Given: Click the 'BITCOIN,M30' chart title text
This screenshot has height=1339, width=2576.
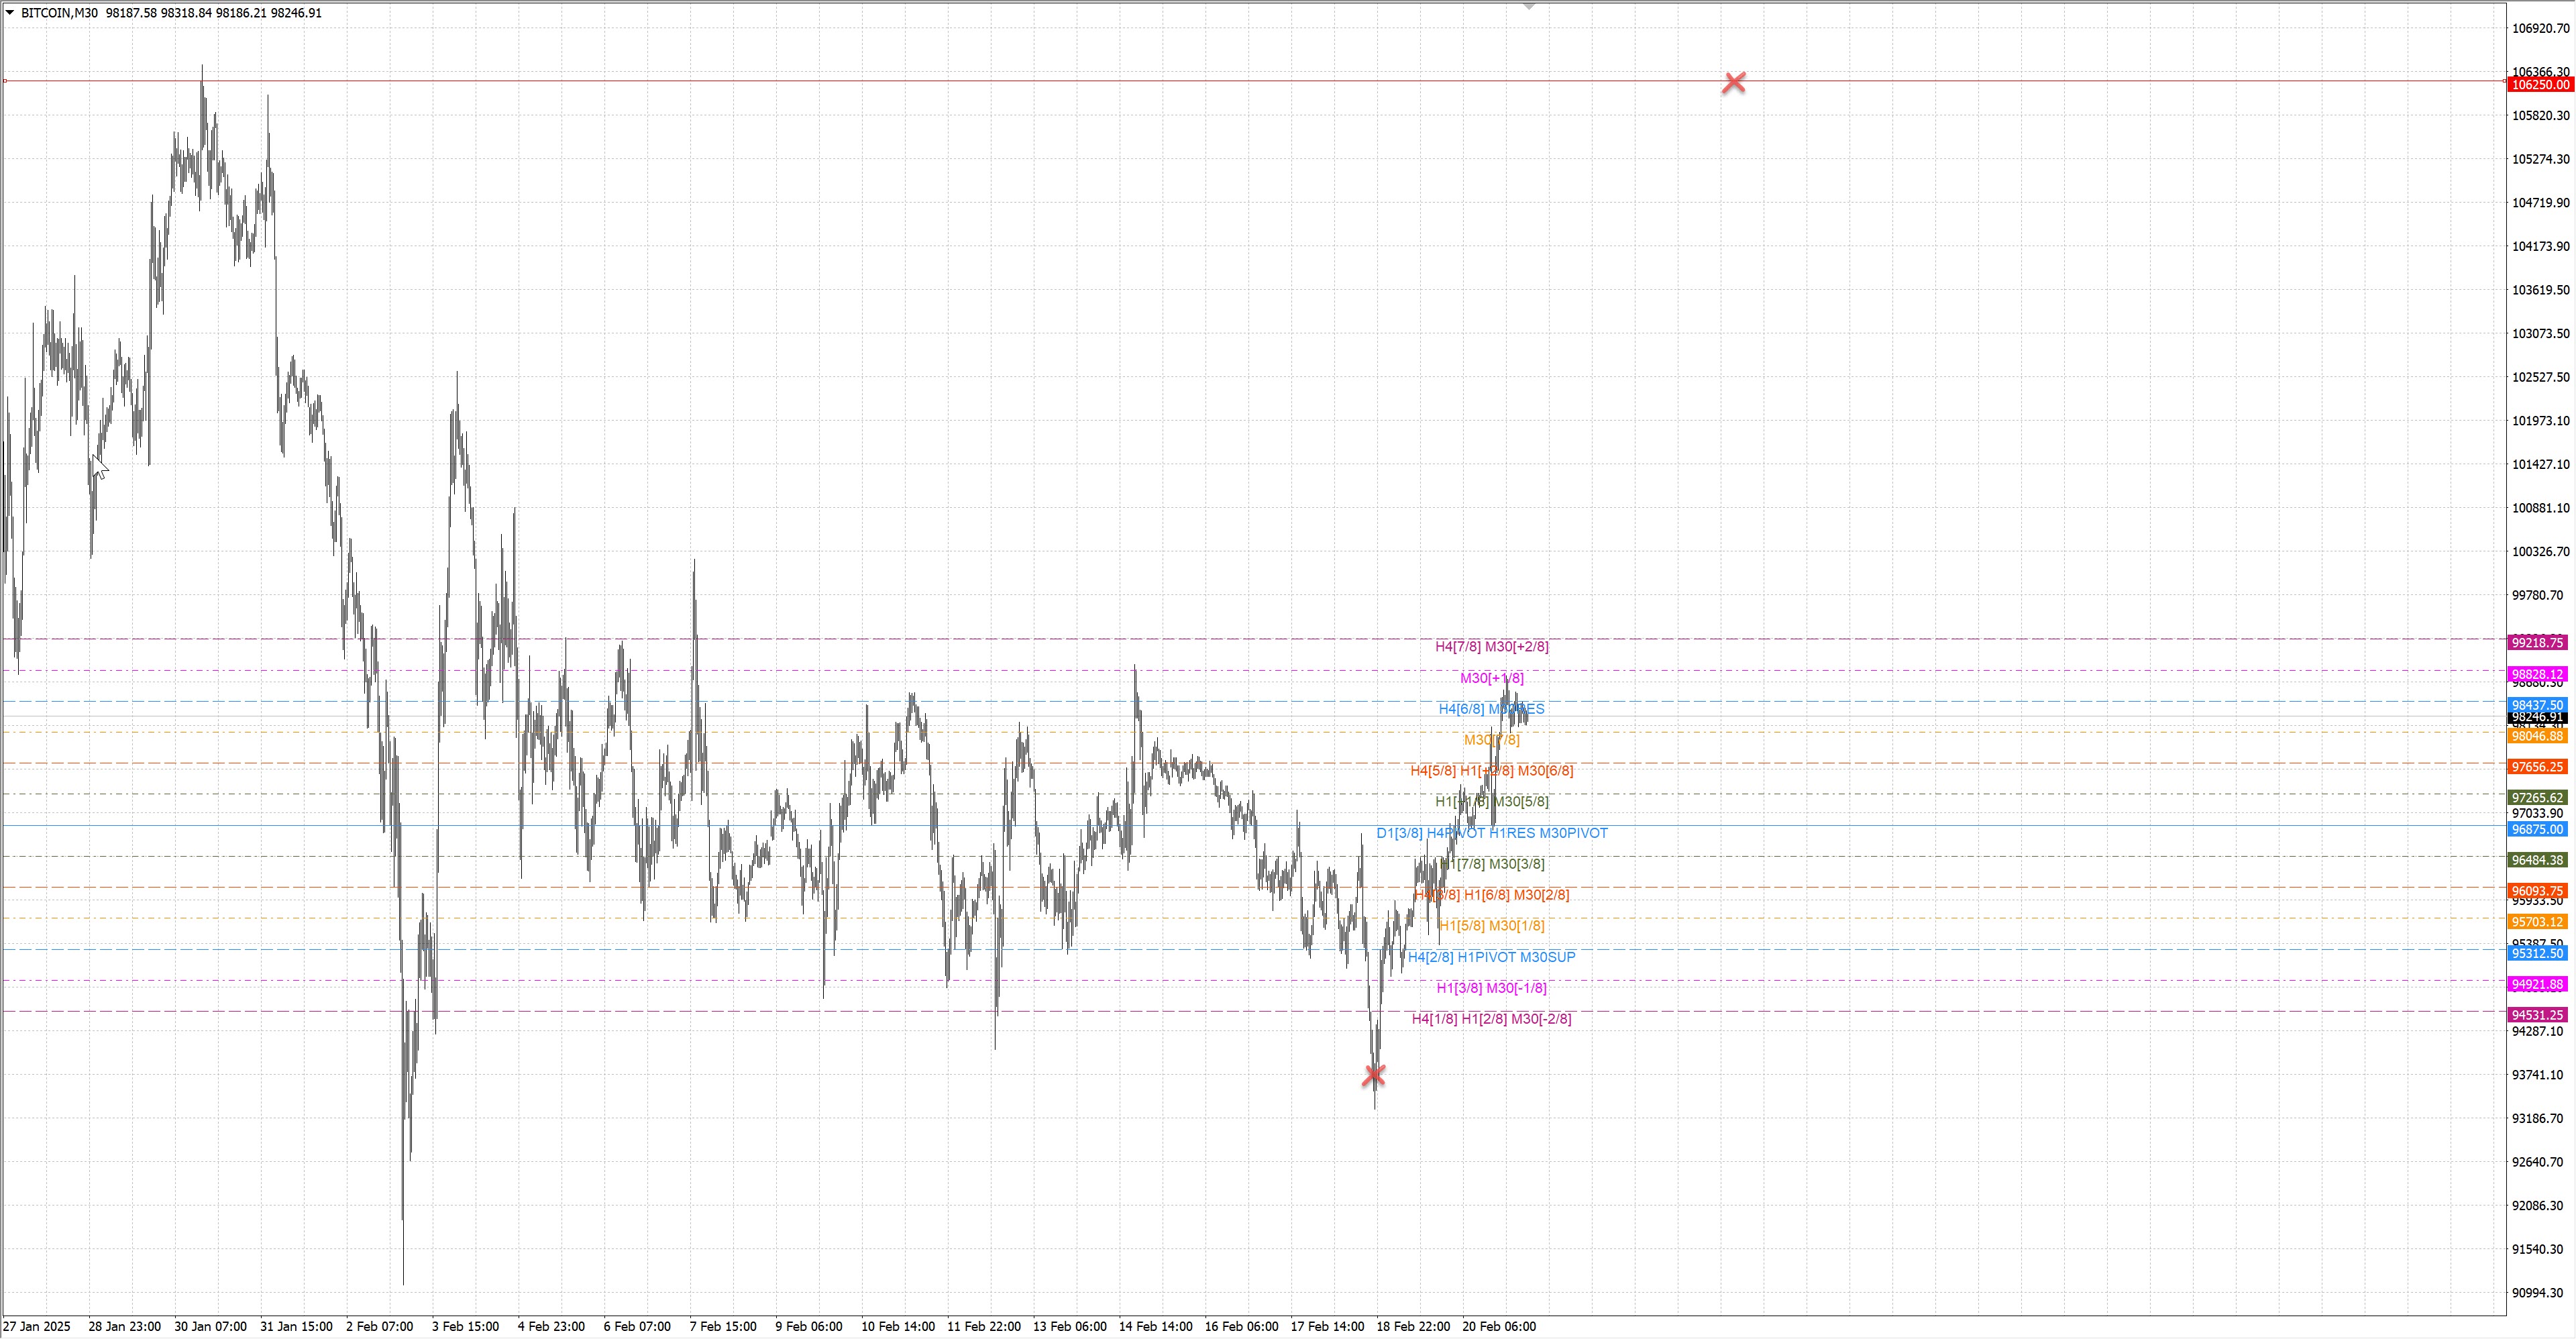Looking at the screenshot, I should [x=59, y=13].
